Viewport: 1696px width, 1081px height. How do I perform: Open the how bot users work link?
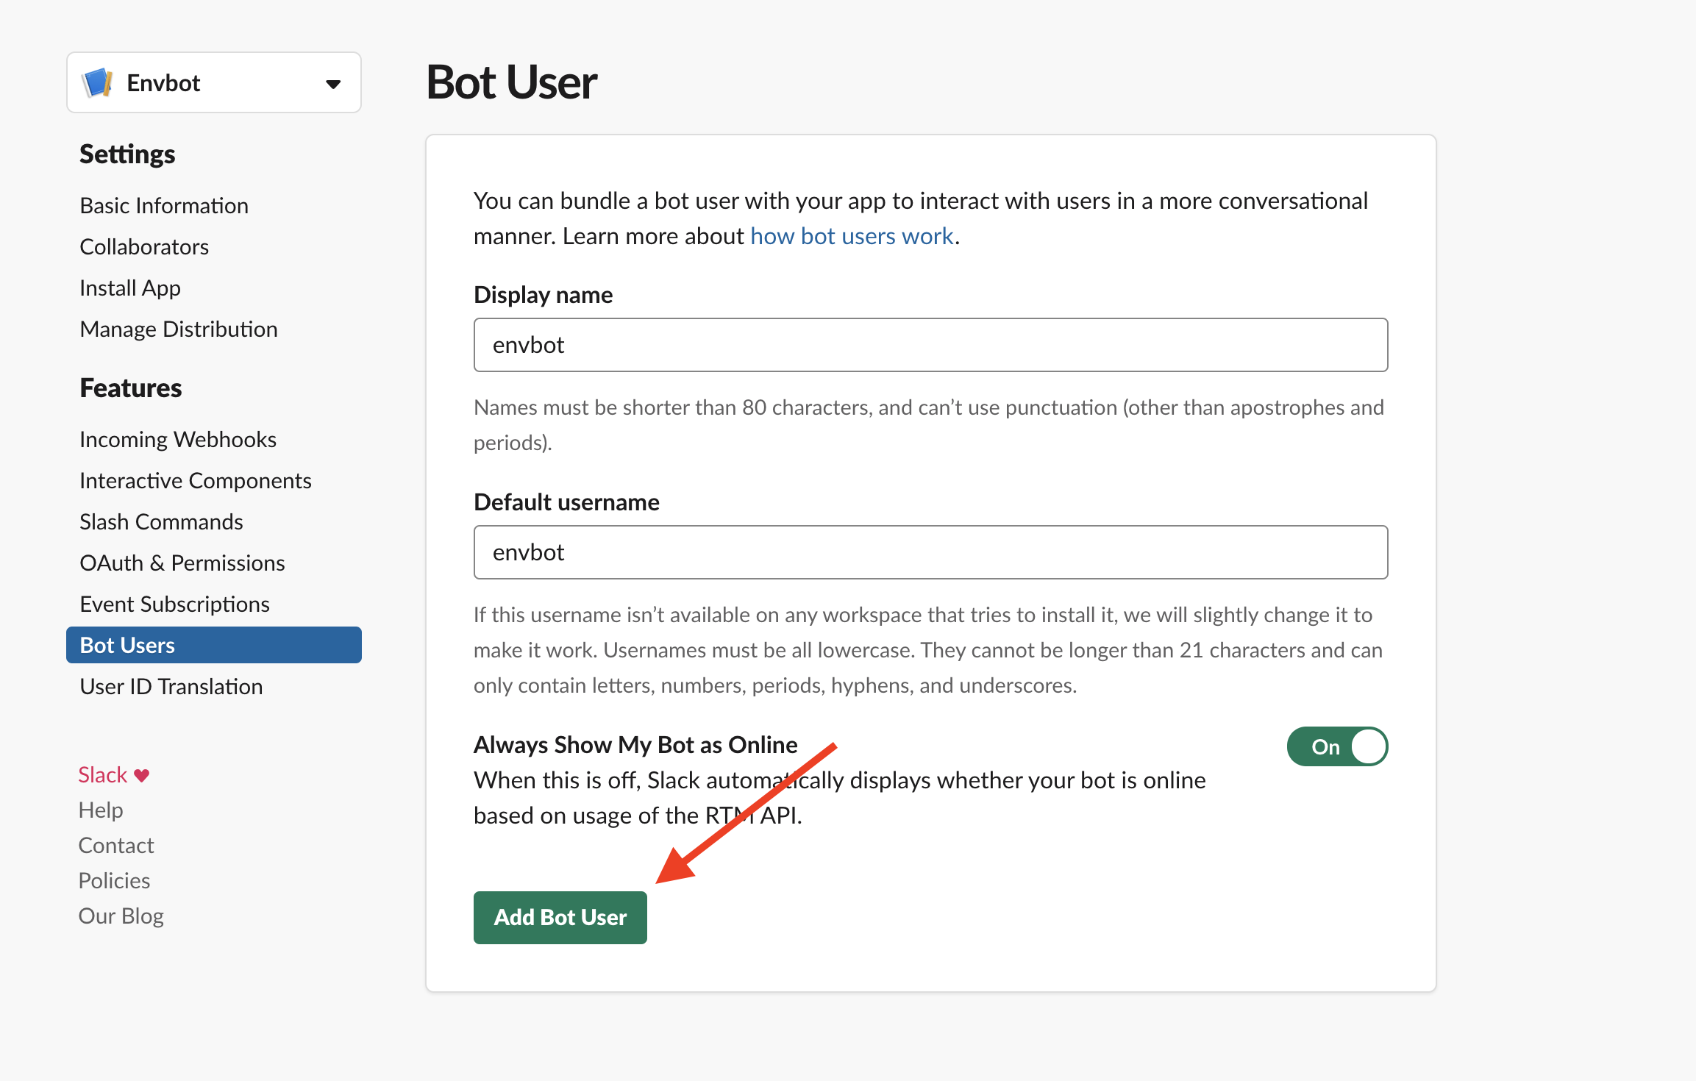pos(851,236)
